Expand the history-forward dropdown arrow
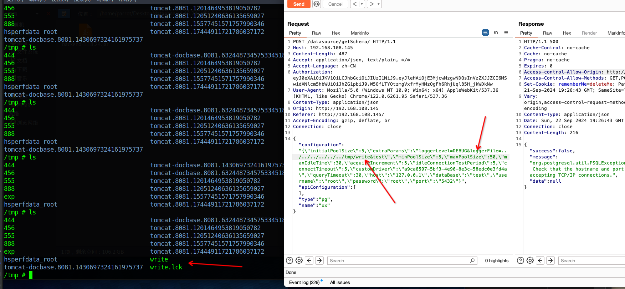Viewport: 625px width, 289px height. pyautogui.click(x=379, y=4)
